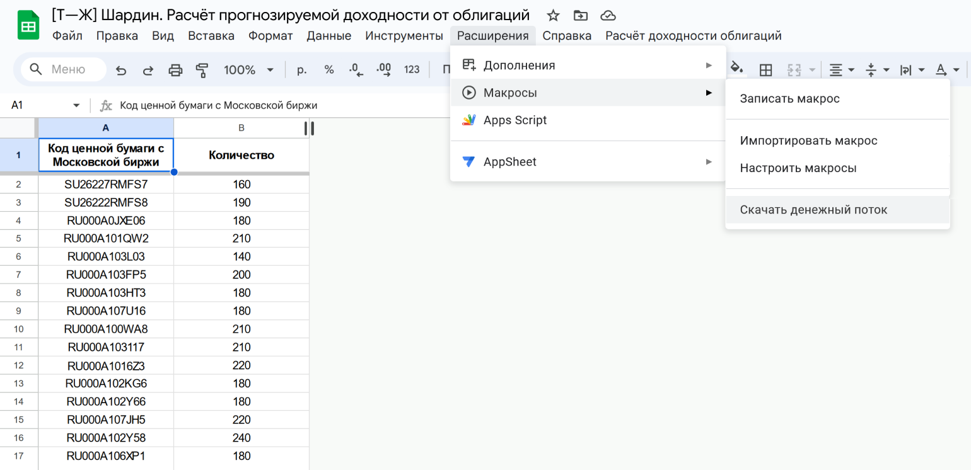Undo the last action
The width and height of the screenshot is (971, 470).
pos(121,70)
